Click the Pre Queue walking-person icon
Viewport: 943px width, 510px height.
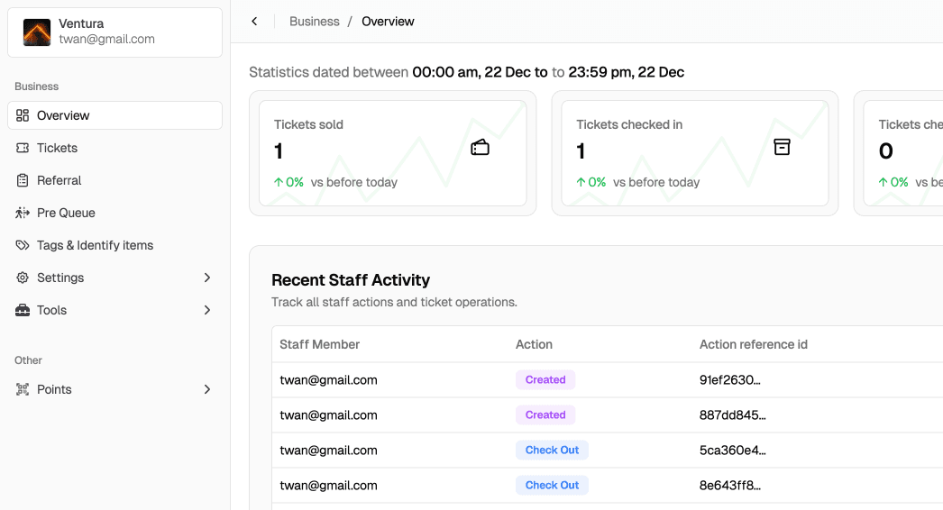click(23, 213)
